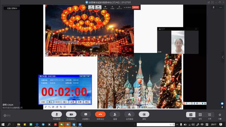226x127 pixels.
Task: Mute everyone with 全员静音 button
Action: 129,115
